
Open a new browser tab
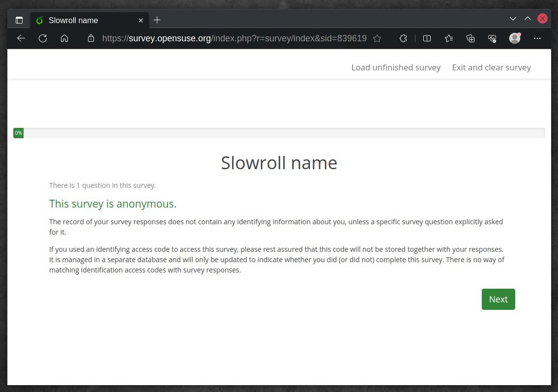(157, 20)
